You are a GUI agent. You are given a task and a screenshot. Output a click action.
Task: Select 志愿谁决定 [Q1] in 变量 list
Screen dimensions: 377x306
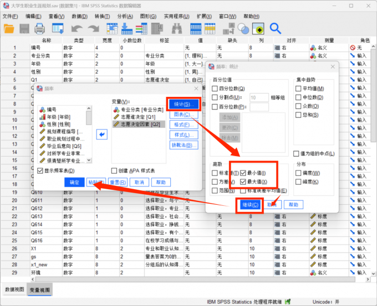(138, 117)
